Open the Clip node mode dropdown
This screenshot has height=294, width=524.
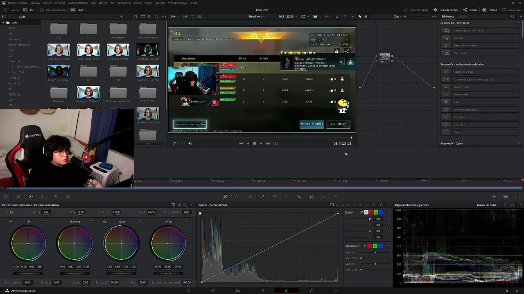coord(398,16)
